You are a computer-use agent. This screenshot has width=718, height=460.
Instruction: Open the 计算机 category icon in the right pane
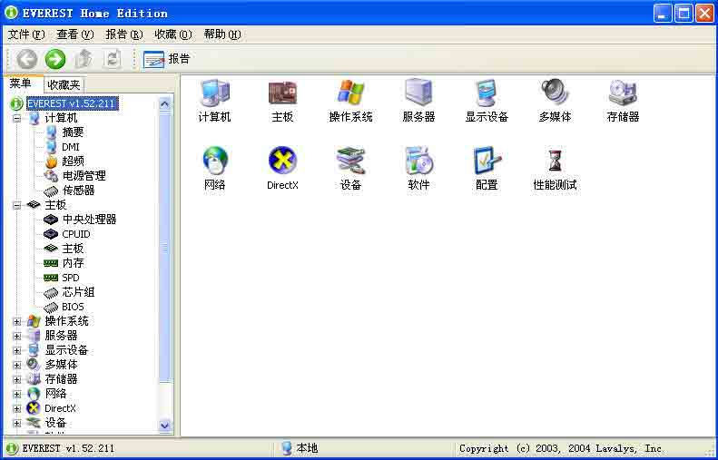214,101
